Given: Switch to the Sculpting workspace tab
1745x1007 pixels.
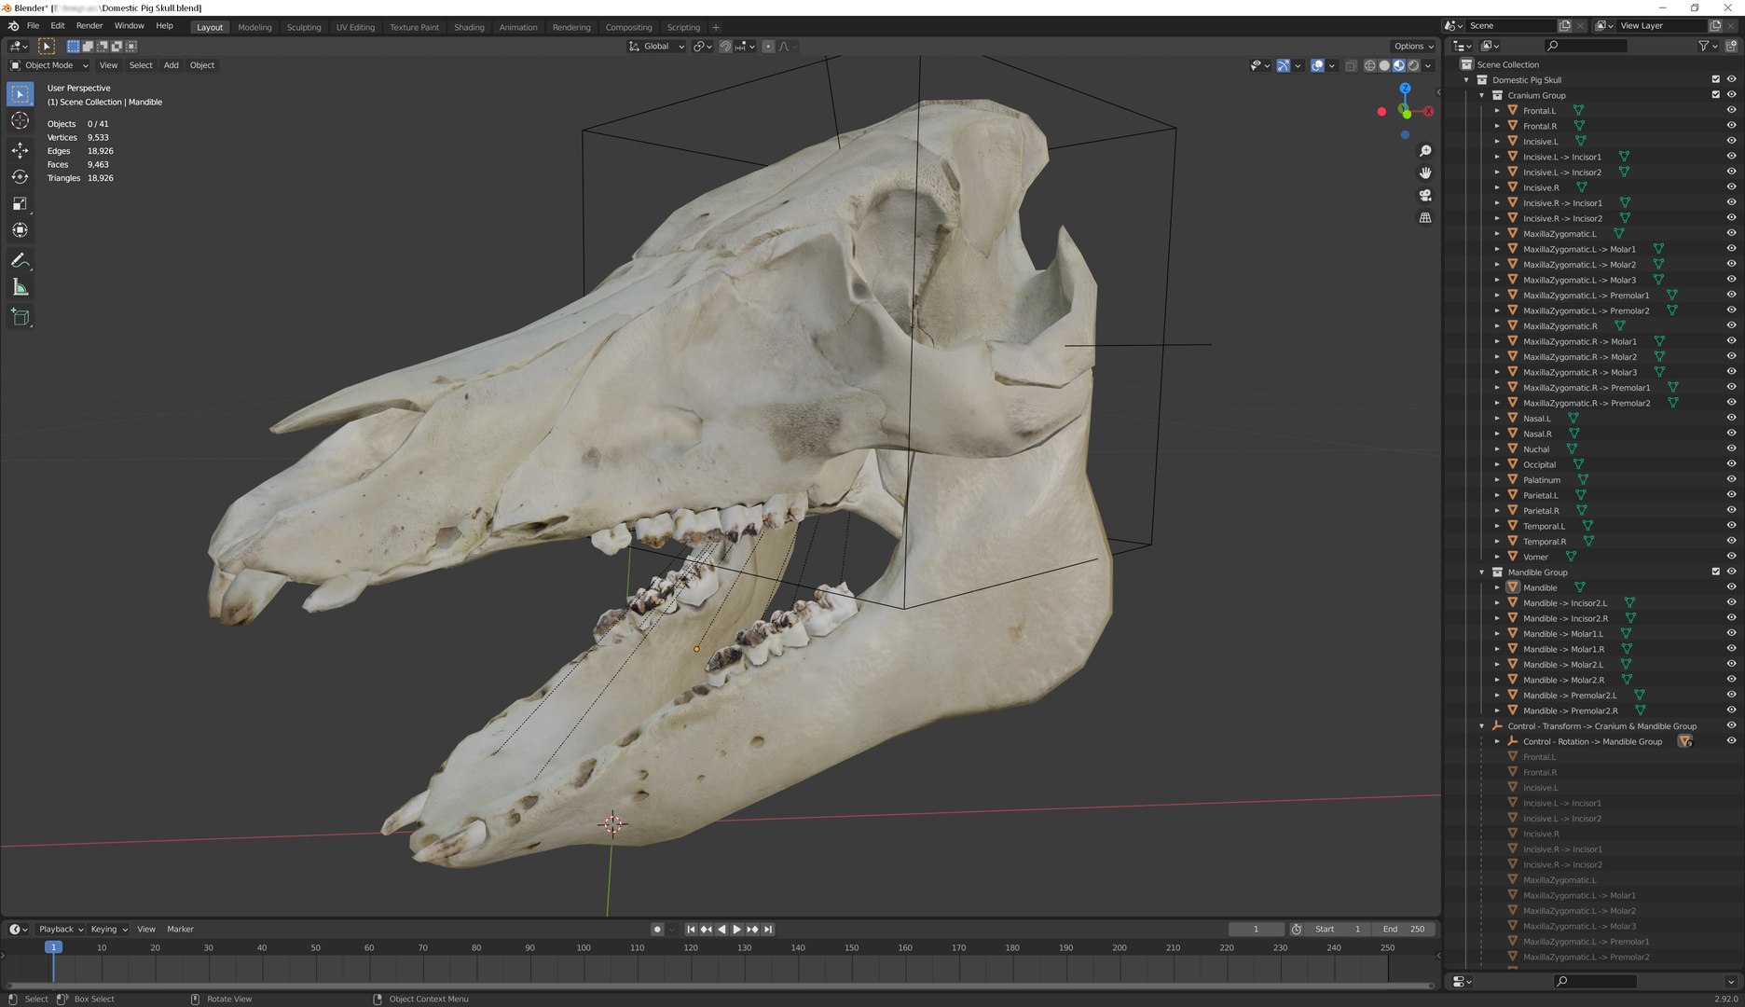Looking at the screenshot, I should 304,27.
